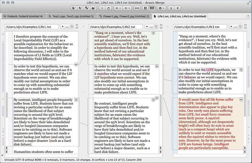Switch to the FolderA, FolderB tab
The image size is (252, 163).
pyautogui.click(x=25, y=16)
